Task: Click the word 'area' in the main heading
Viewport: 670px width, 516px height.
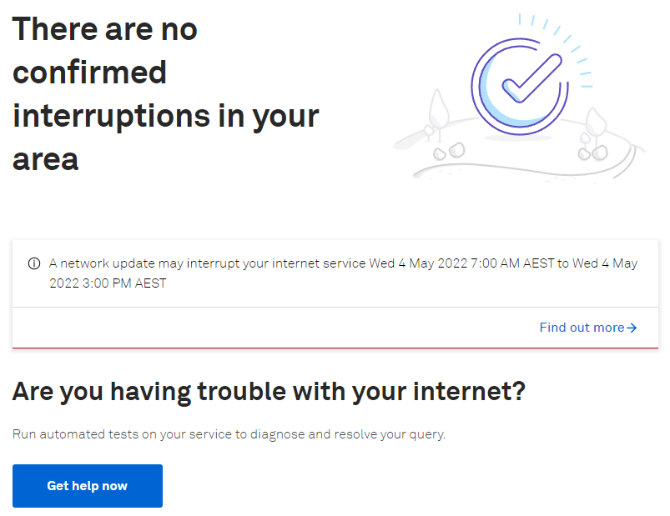Action: pos(45,159)
